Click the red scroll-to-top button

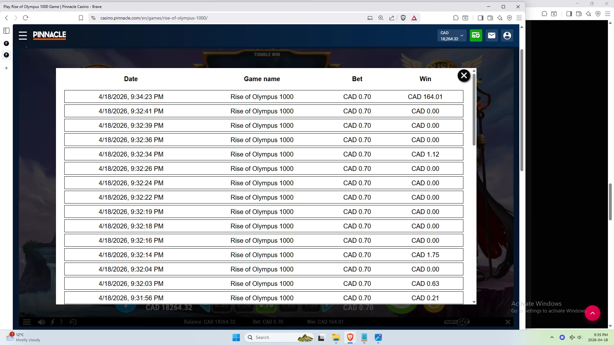tap(593, 313)
